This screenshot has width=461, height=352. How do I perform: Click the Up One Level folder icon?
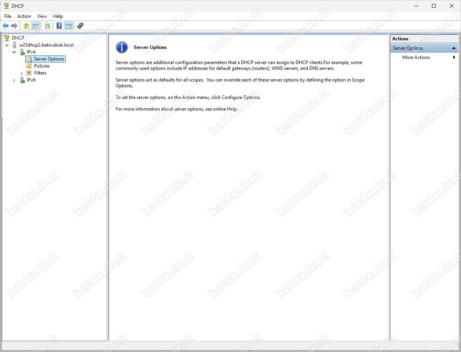[x=26, y=26]
